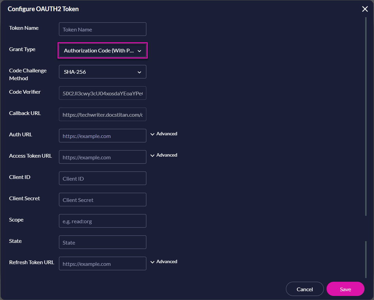Click the State input field
This screenshot has width=374, height=300.
pos(102,242)
